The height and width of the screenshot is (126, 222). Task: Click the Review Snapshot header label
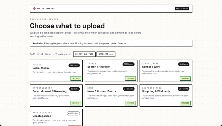click(46, 9)
